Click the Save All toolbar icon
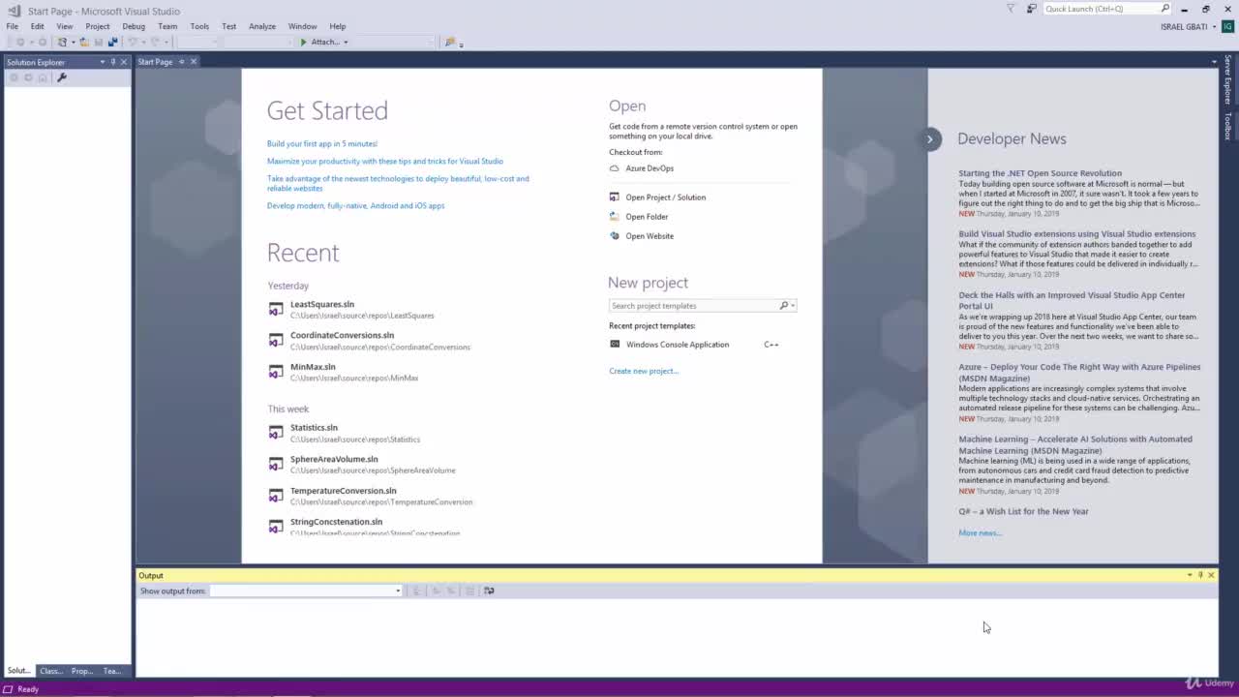 pos(112,42)
